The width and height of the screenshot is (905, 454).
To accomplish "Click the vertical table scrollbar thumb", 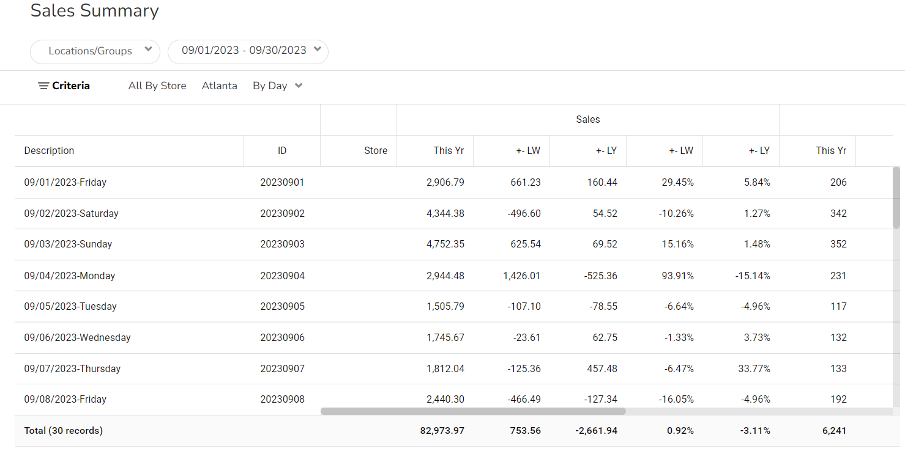I will click(896, 197).
